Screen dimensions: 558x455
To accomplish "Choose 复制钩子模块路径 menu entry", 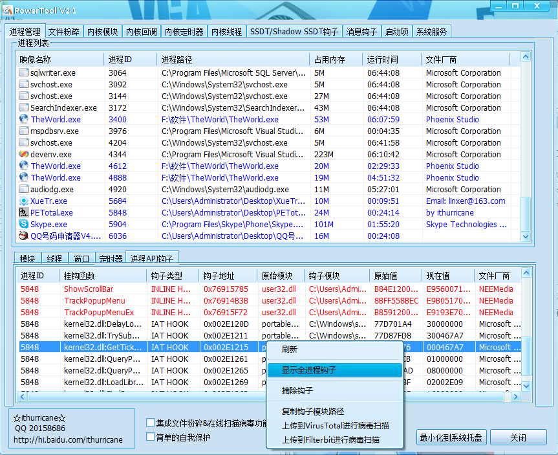I will coord(334,411).
